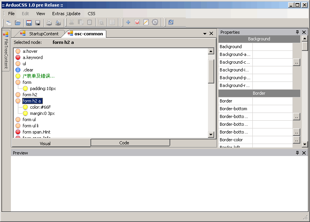Viewport: 310px width, 222px height.
Task: Open the Edit menu
Action: [25, 14]
